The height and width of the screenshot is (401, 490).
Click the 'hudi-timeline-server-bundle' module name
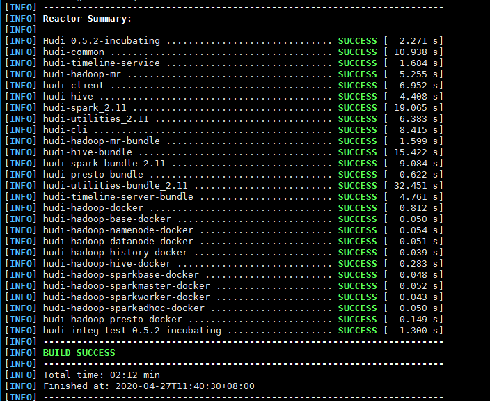[118, 197]
